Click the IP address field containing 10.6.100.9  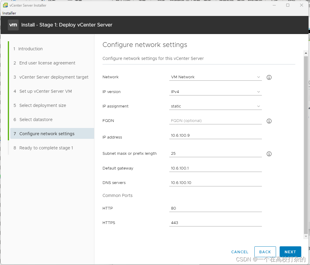tap(215, 136)
